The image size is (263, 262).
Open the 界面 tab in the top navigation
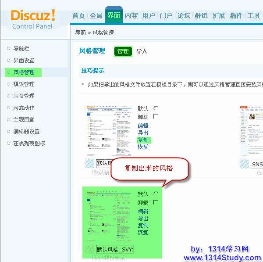[x=114, y=15]
